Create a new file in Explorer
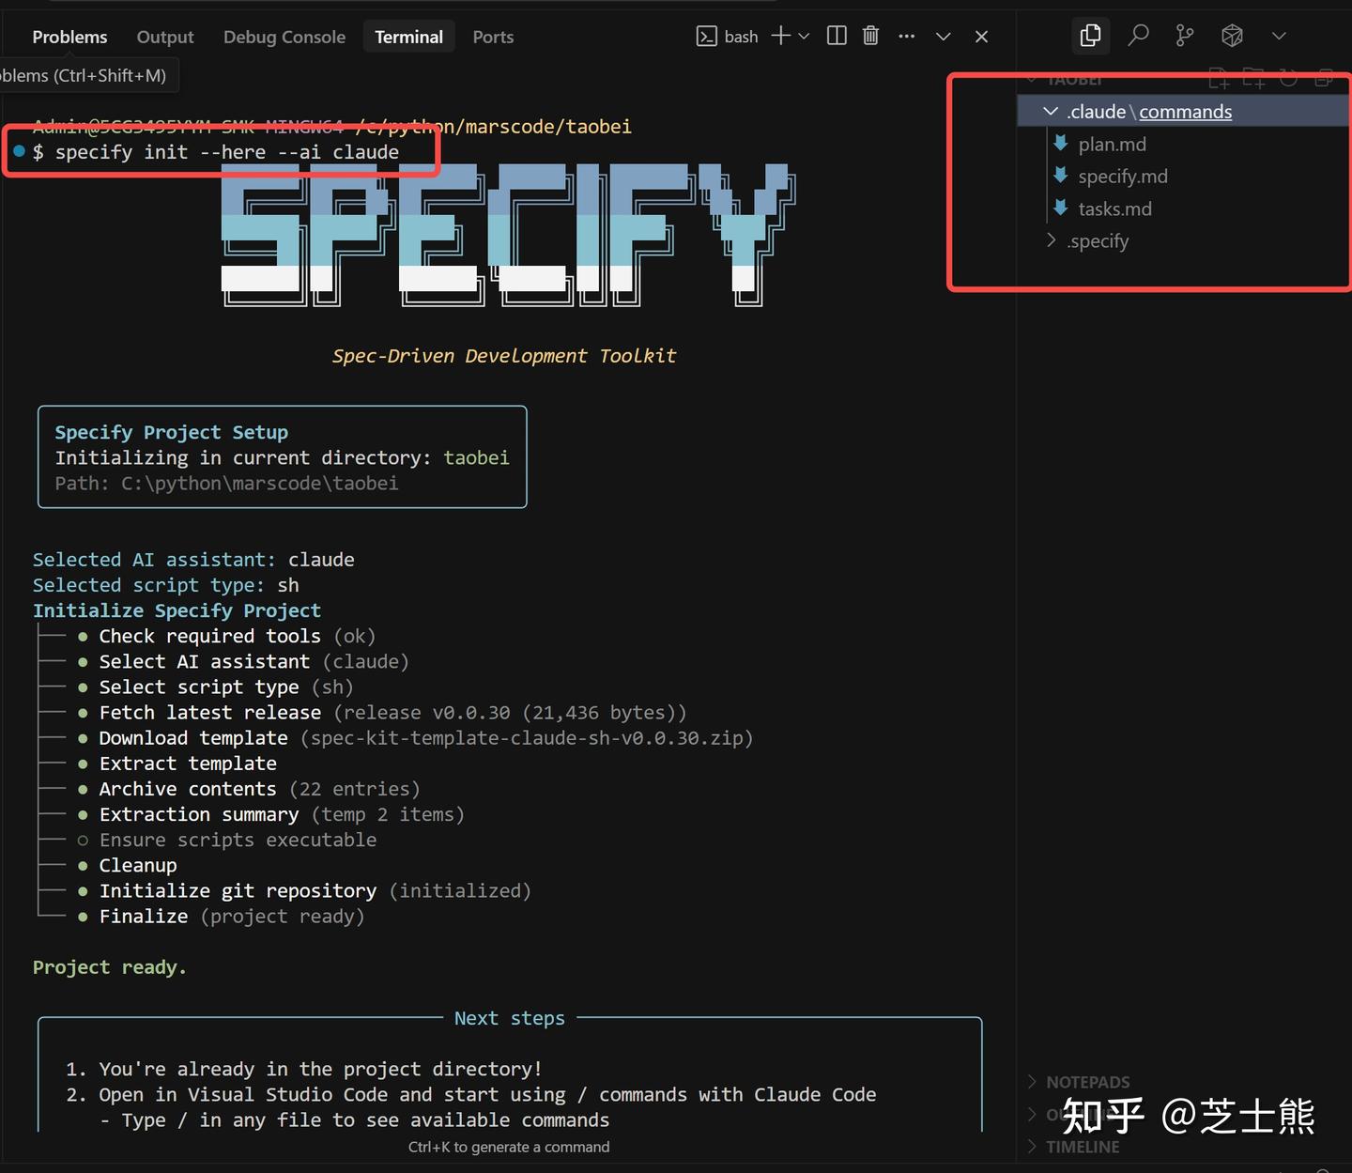 [x=1220, y=78]
